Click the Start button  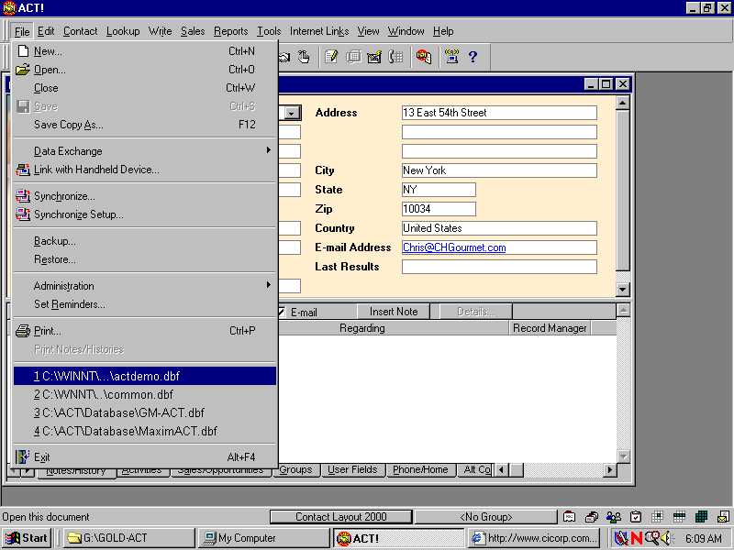[27, 538]
